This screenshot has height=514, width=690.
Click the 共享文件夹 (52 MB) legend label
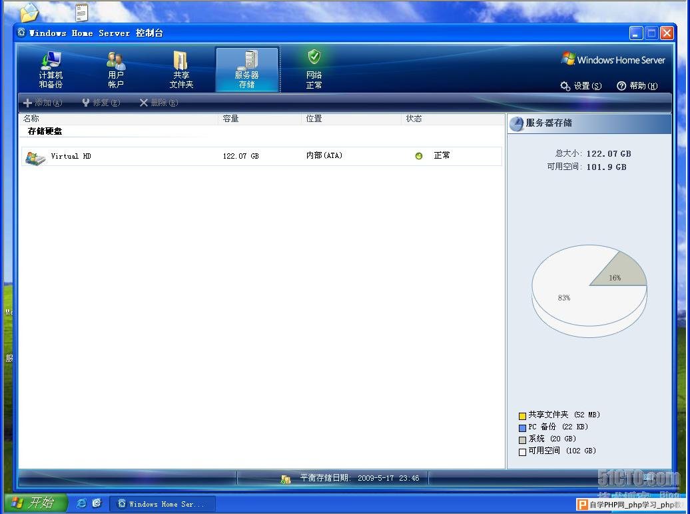coord(564,415)
